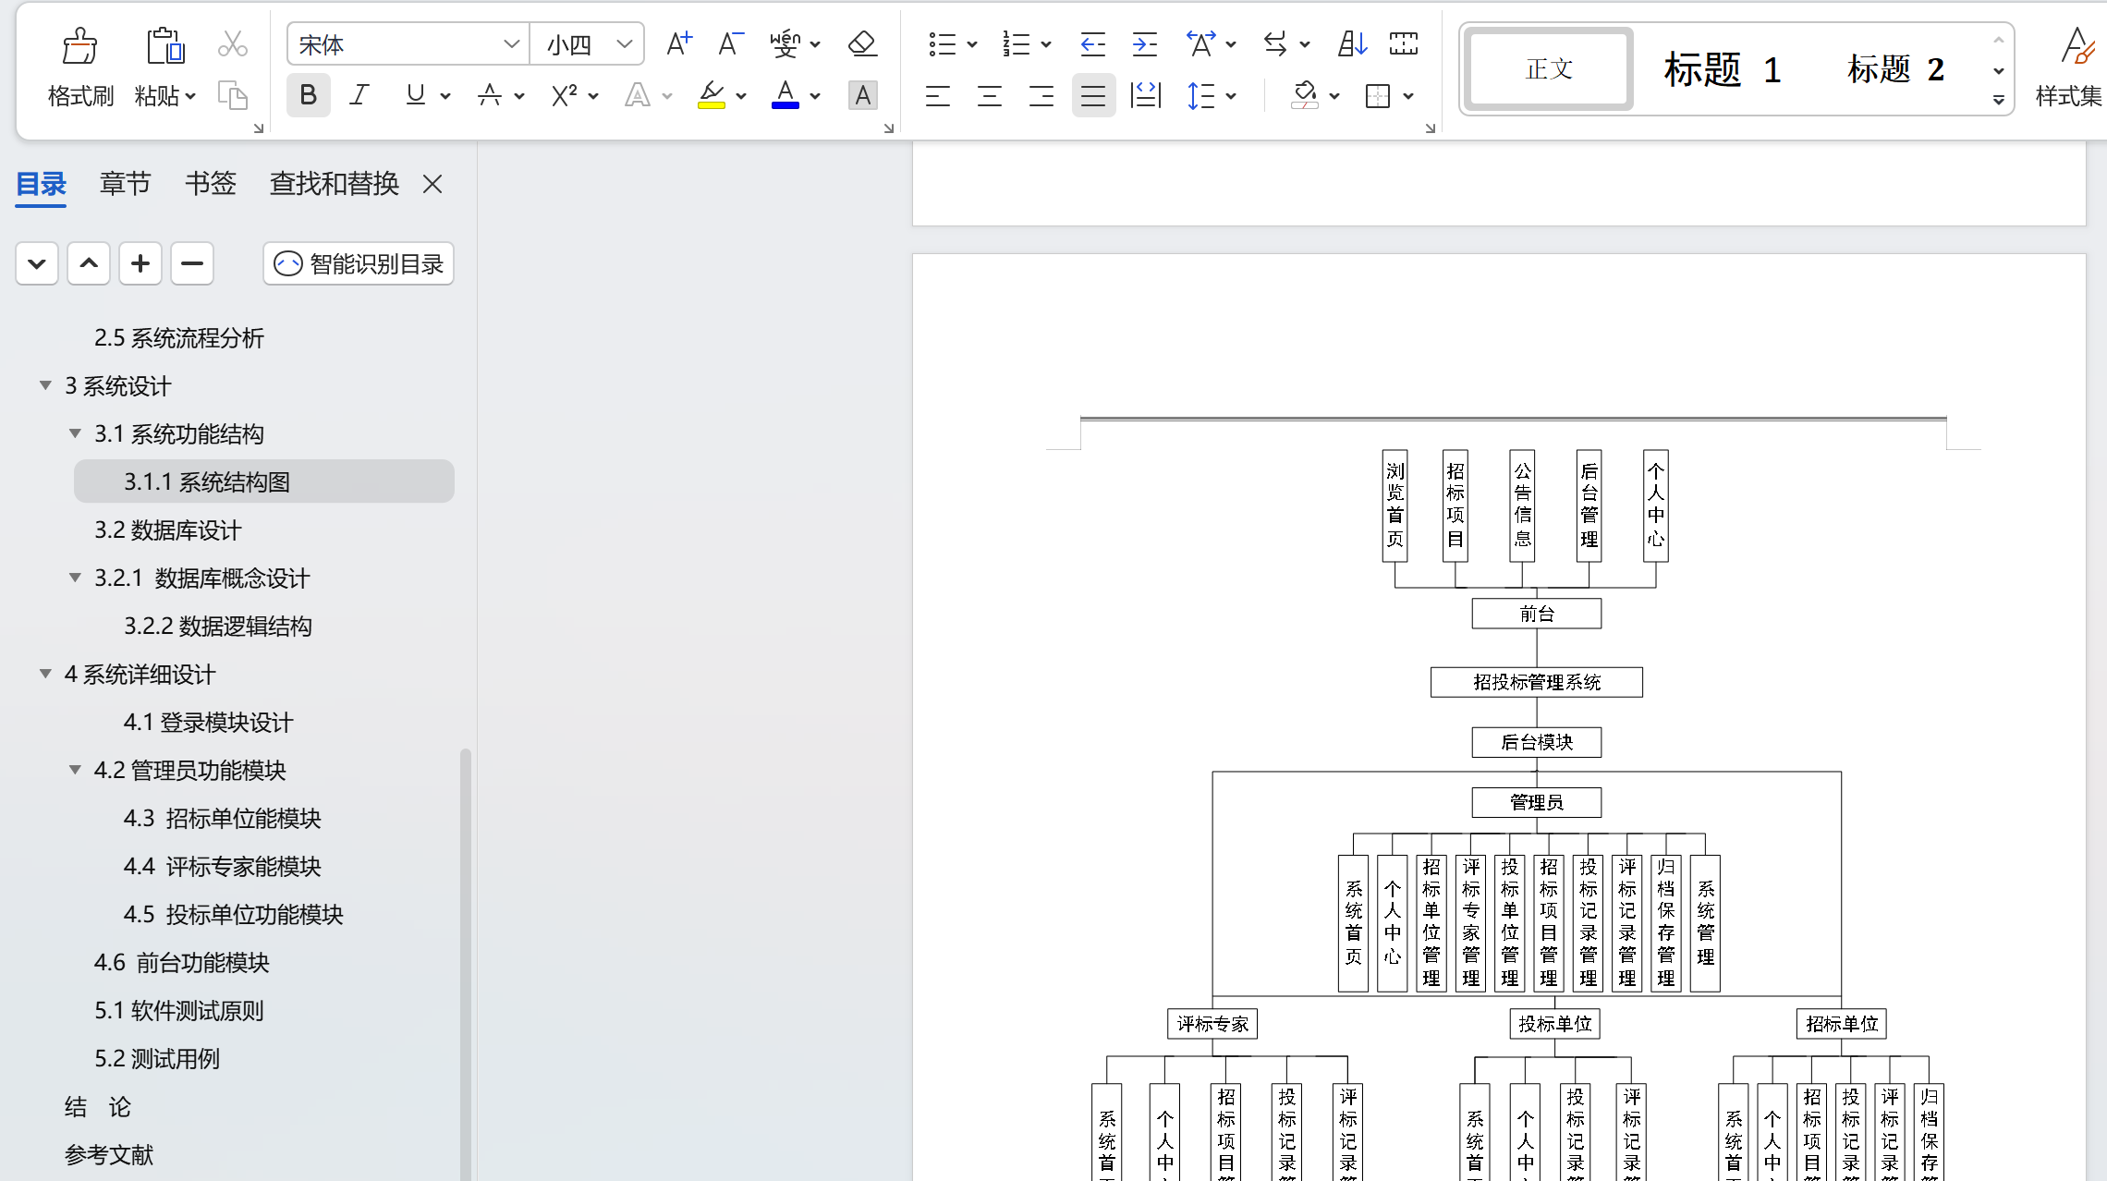
Task: Apply the 标题 1 heading style
Action: pos(1722,70)
